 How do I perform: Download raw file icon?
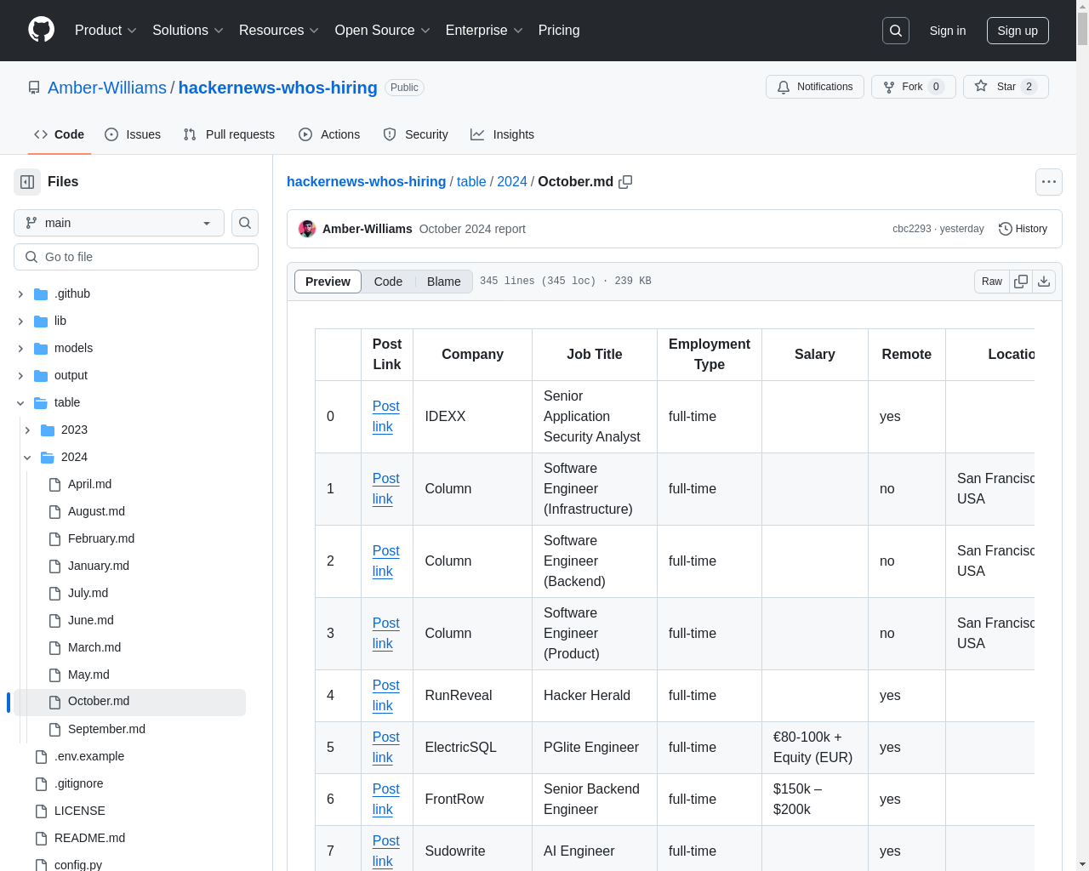[1044, 282]
